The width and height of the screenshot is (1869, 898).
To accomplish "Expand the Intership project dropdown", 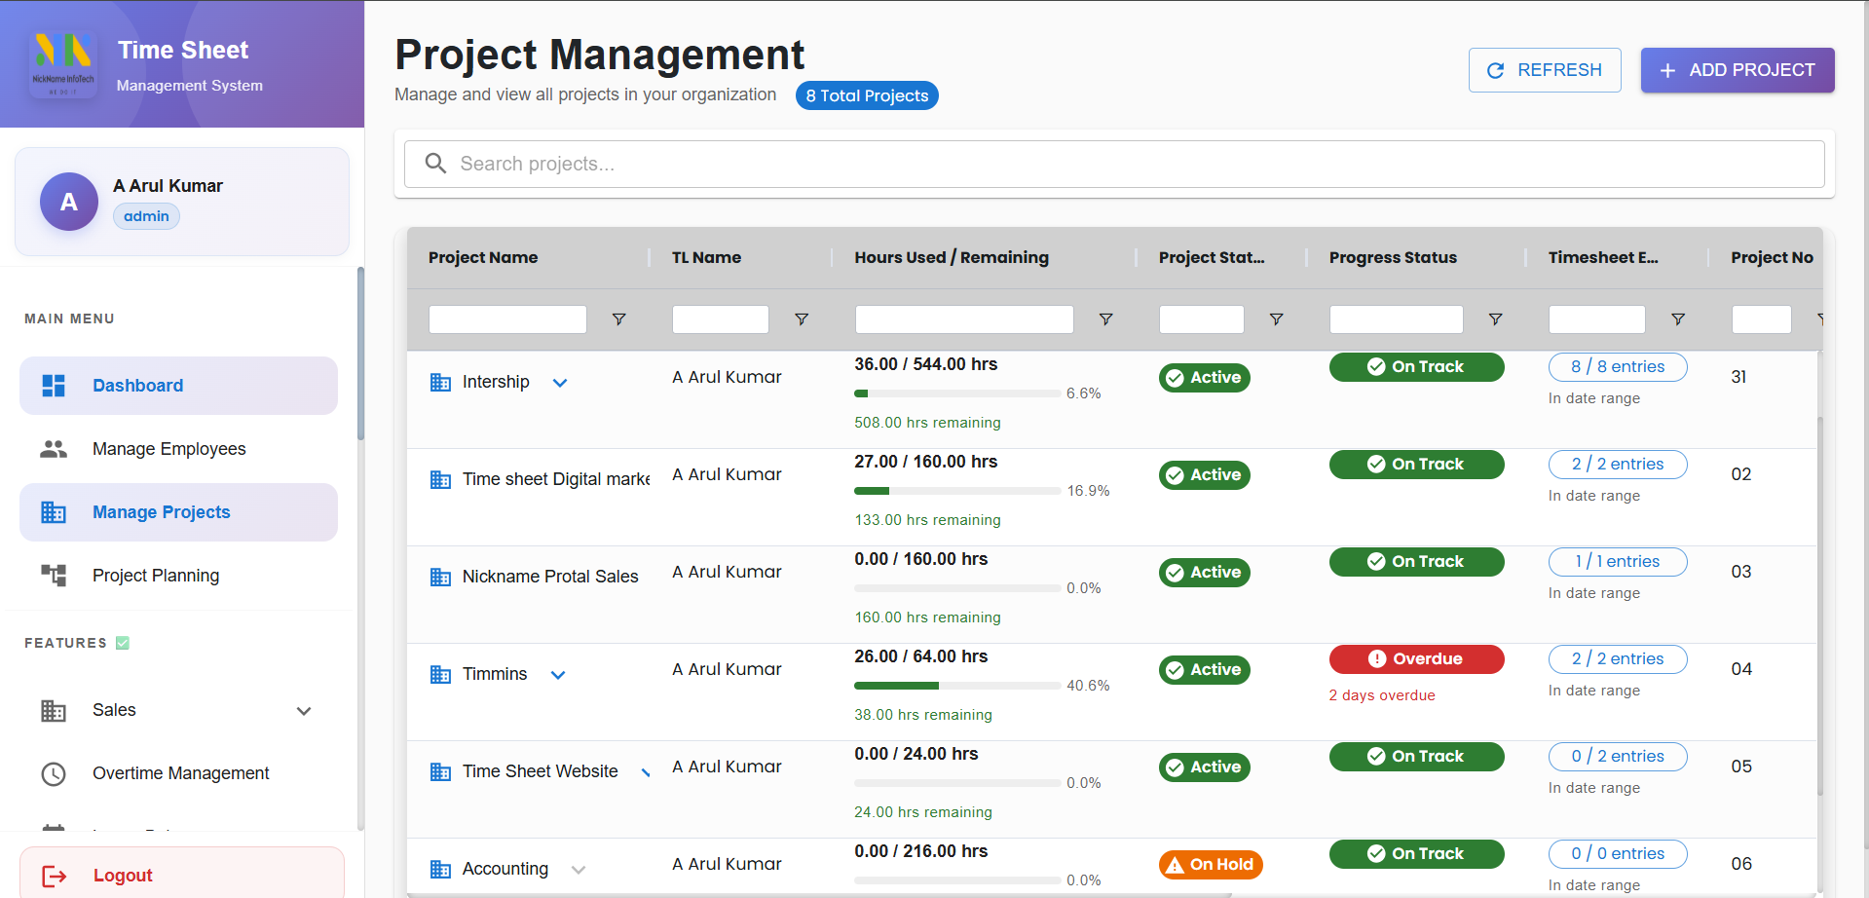I will coord(560,382).
